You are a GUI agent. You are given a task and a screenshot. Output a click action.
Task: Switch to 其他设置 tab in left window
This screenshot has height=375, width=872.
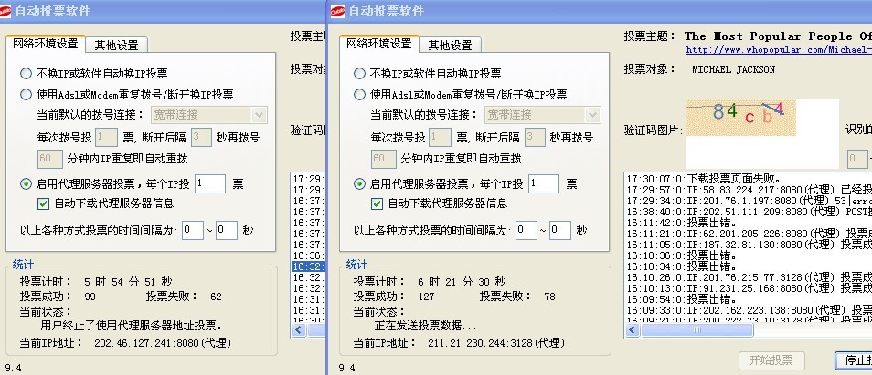[x=116, y=45]
